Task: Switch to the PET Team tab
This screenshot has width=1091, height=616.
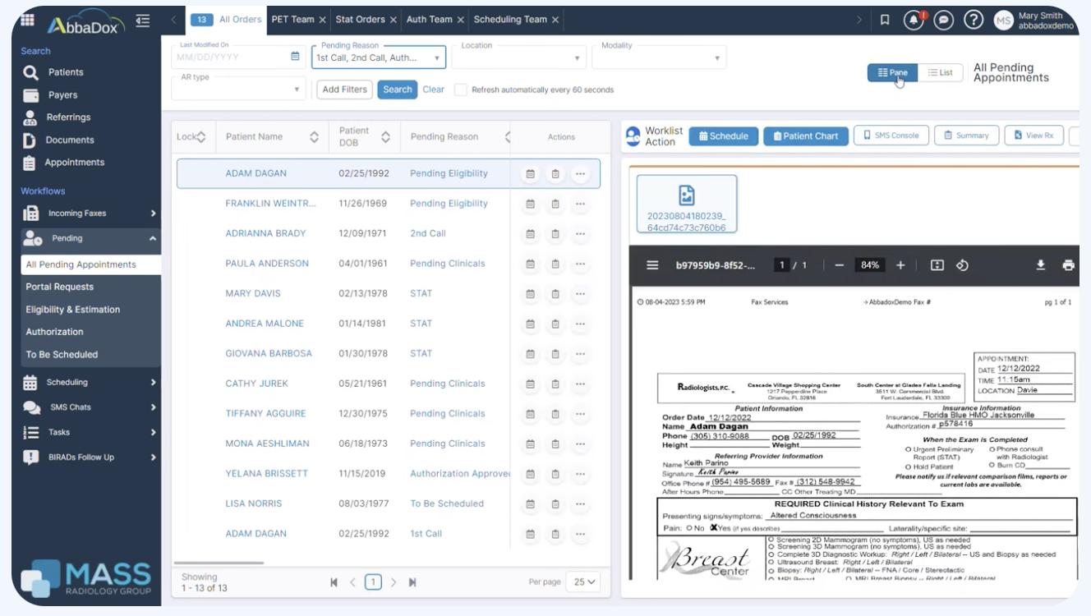Action: pos(295,19)
